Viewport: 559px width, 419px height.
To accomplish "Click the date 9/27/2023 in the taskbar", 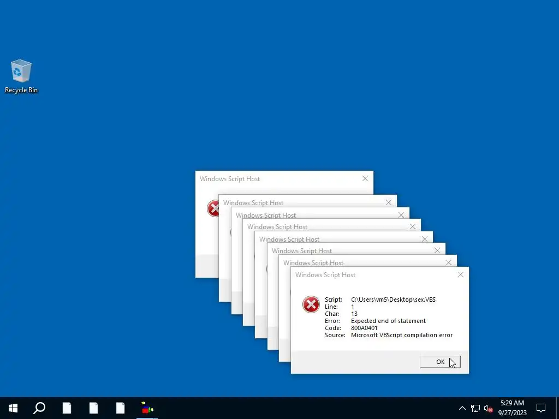I will pos(512,413).
